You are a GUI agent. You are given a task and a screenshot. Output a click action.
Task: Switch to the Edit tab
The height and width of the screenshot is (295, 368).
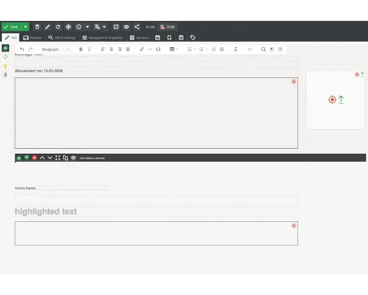coord(11,37)
